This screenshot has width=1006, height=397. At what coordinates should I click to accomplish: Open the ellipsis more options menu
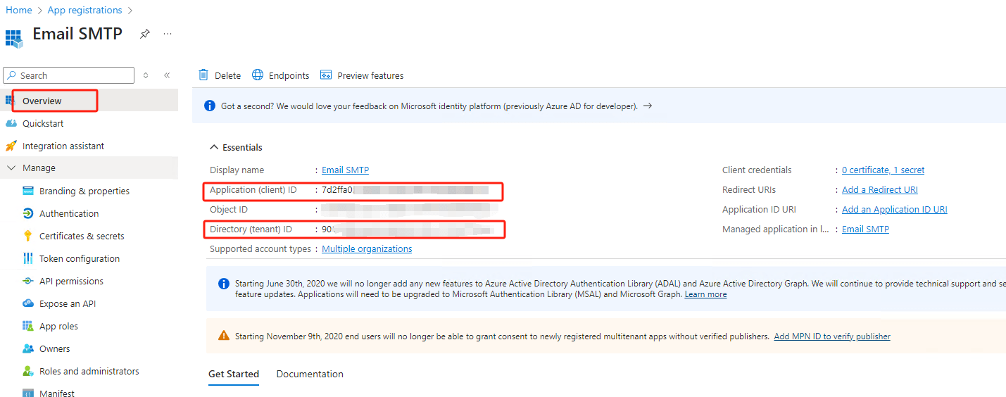168,34
